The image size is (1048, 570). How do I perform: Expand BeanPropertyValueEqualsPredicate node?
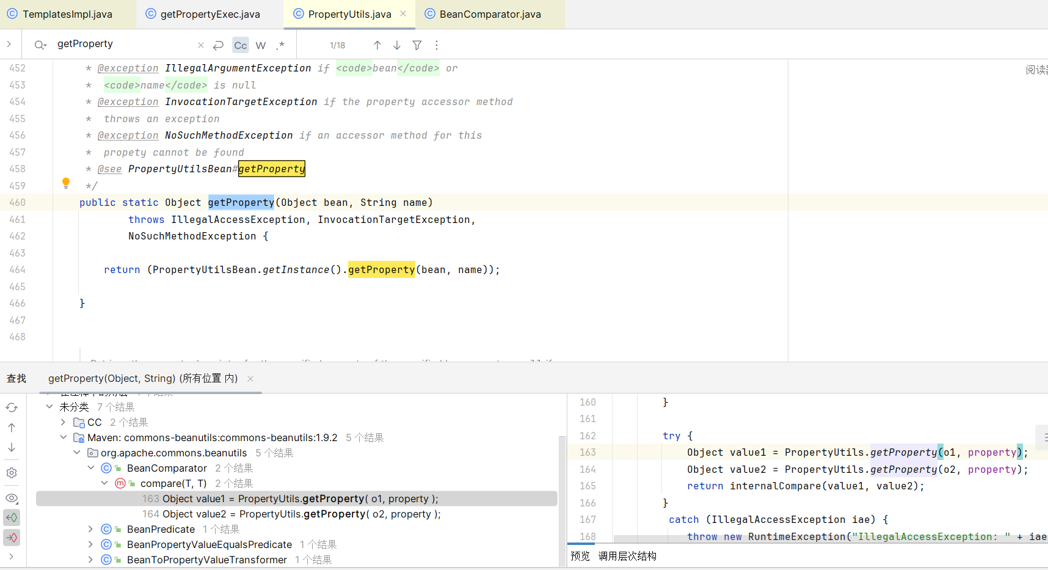click(x=90, y=544)
